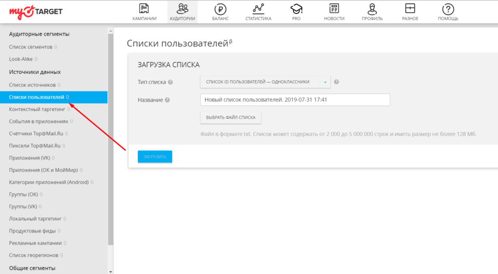Open the Новости news icon
This screenshot has height=274, width=498.
(x=334, y=9)
